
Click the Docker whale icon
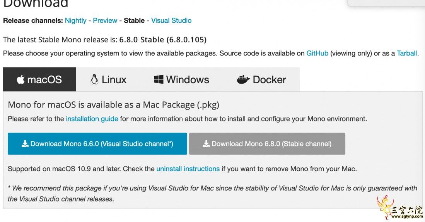(243, 79)
